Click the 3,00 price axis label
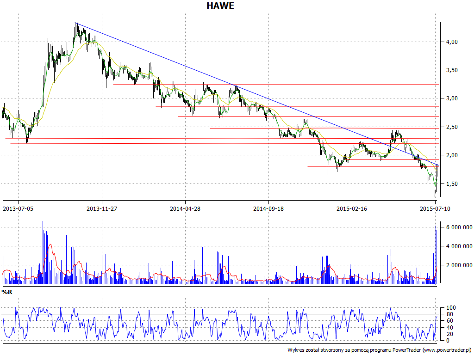 pyautogui.click(x=452, y=98)
